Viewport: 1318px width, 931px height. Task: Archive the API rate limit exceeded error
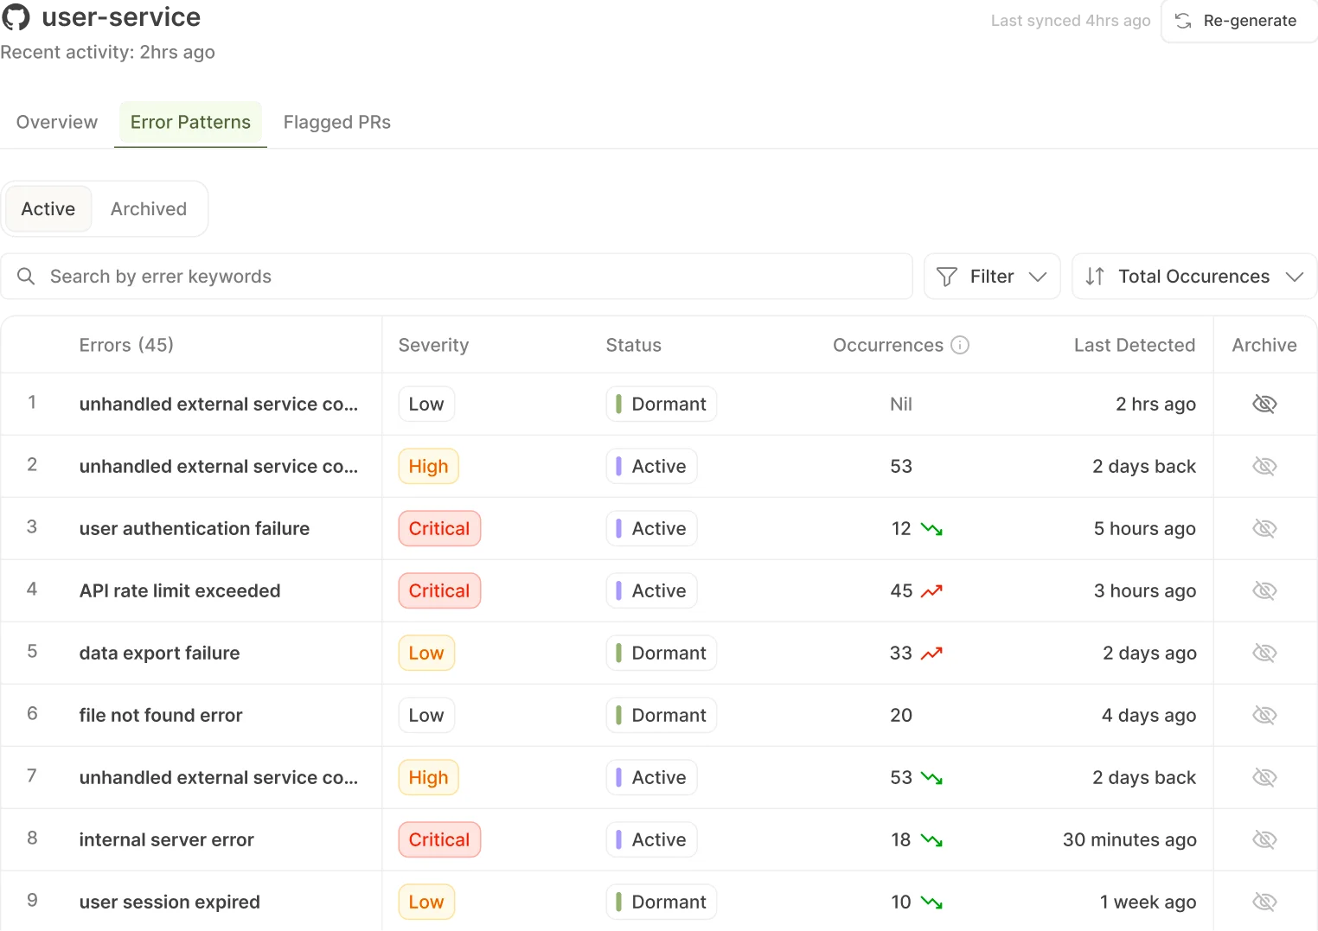[x=1264, y=590]
